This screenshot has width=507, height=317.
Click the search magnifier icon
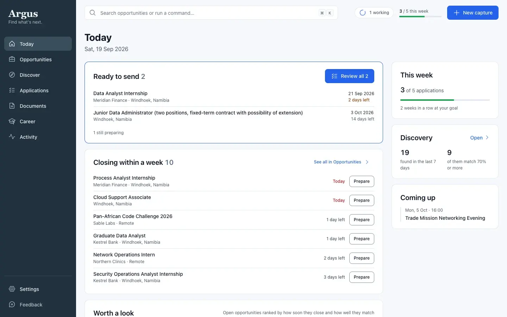[93, 13]
